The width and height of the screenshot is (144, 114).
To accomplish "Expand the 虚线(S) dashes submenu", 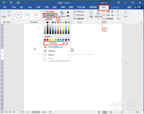I will point(57,55).
